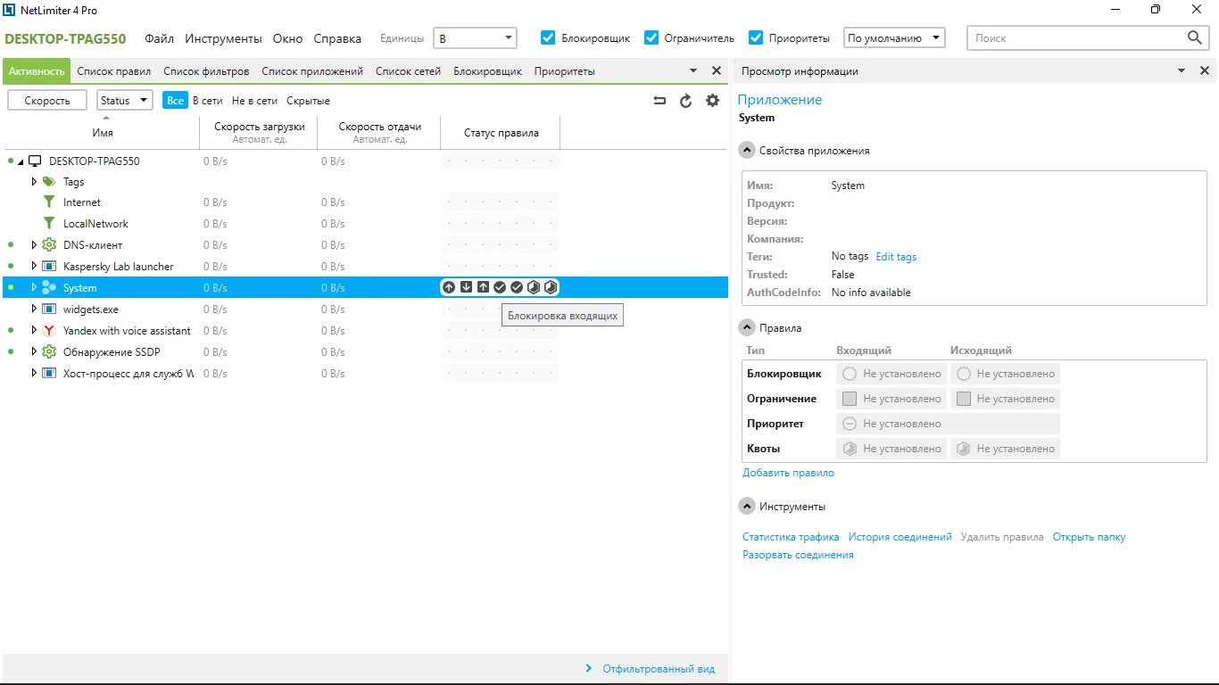Click the outgoing quota hexagon icon (last) in System row

(x=551, y=287)
